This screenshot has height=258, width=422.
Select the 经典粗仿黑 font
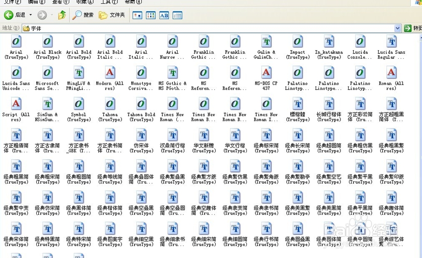coord(360,141)
